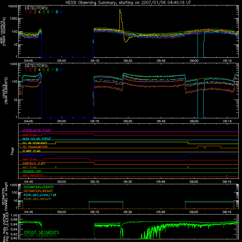Click the 10000 tick on front segments axis
The image size is (242, 242).
(x=13, y=6)
